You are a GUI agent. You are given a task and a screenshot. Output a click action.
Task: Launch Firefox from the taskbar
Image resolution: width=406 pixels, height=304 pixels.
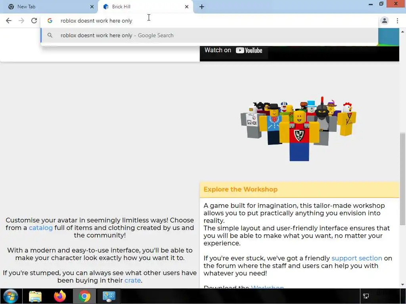(60, 296)
